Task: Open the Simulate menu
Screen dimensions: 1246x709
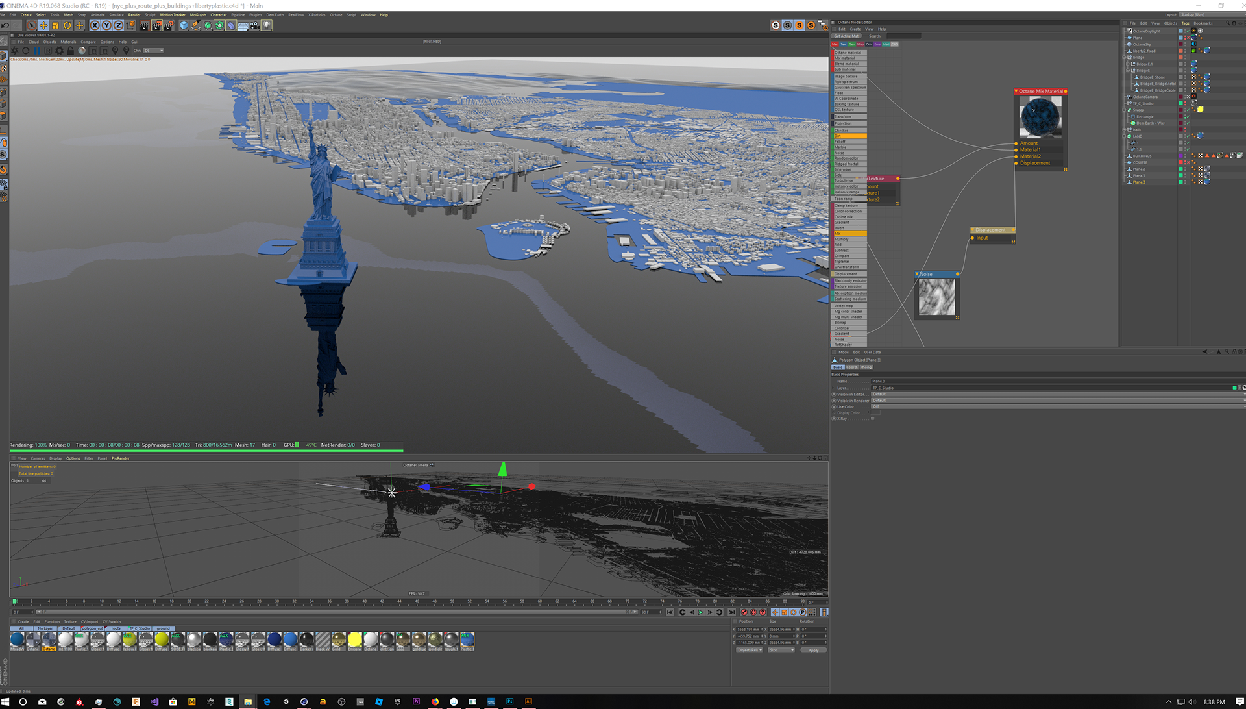Action: point(116,14)
